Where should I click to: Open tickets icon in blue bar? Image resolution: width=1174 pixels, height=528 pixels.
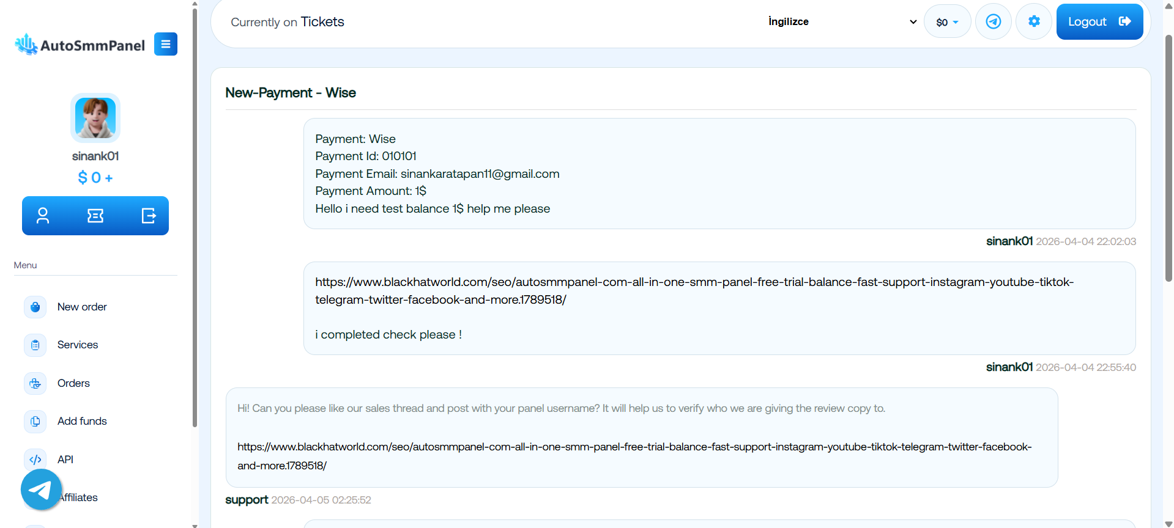95,216
